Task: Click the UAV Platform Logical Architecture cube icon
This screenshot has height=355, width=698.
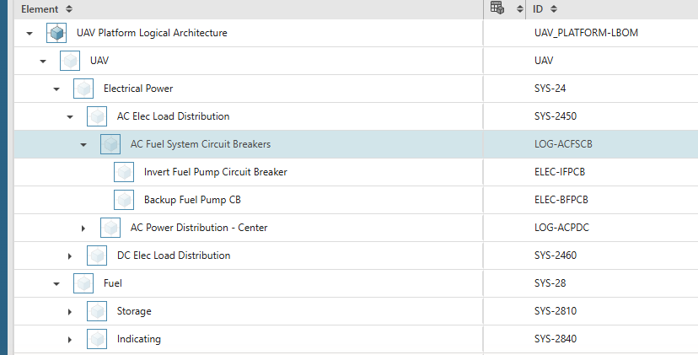Action: 56,33
